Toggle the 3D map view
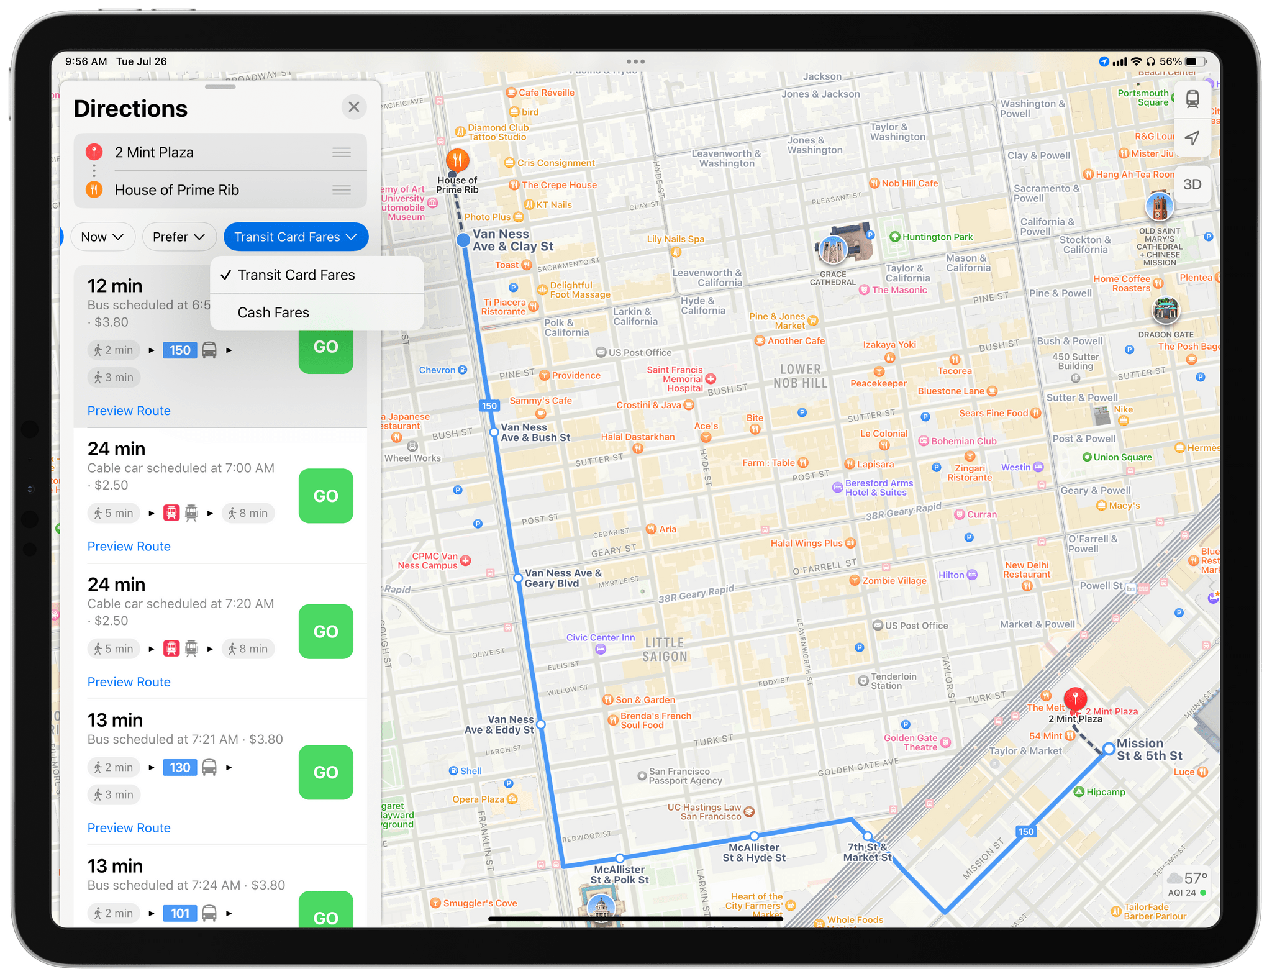Viewport: 1272px width, 979px height. pyautogui.click(x=1192, y=184)
